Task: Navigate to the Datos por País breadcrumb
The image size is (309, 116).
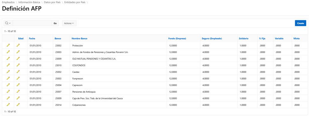Action: (52, 2)
